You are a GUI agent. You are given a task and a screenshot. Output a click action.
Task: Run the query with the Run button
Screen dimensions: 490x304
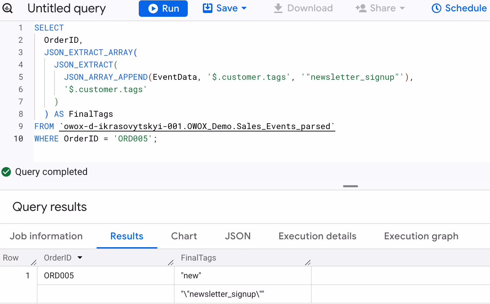click(x=163, y=9)
